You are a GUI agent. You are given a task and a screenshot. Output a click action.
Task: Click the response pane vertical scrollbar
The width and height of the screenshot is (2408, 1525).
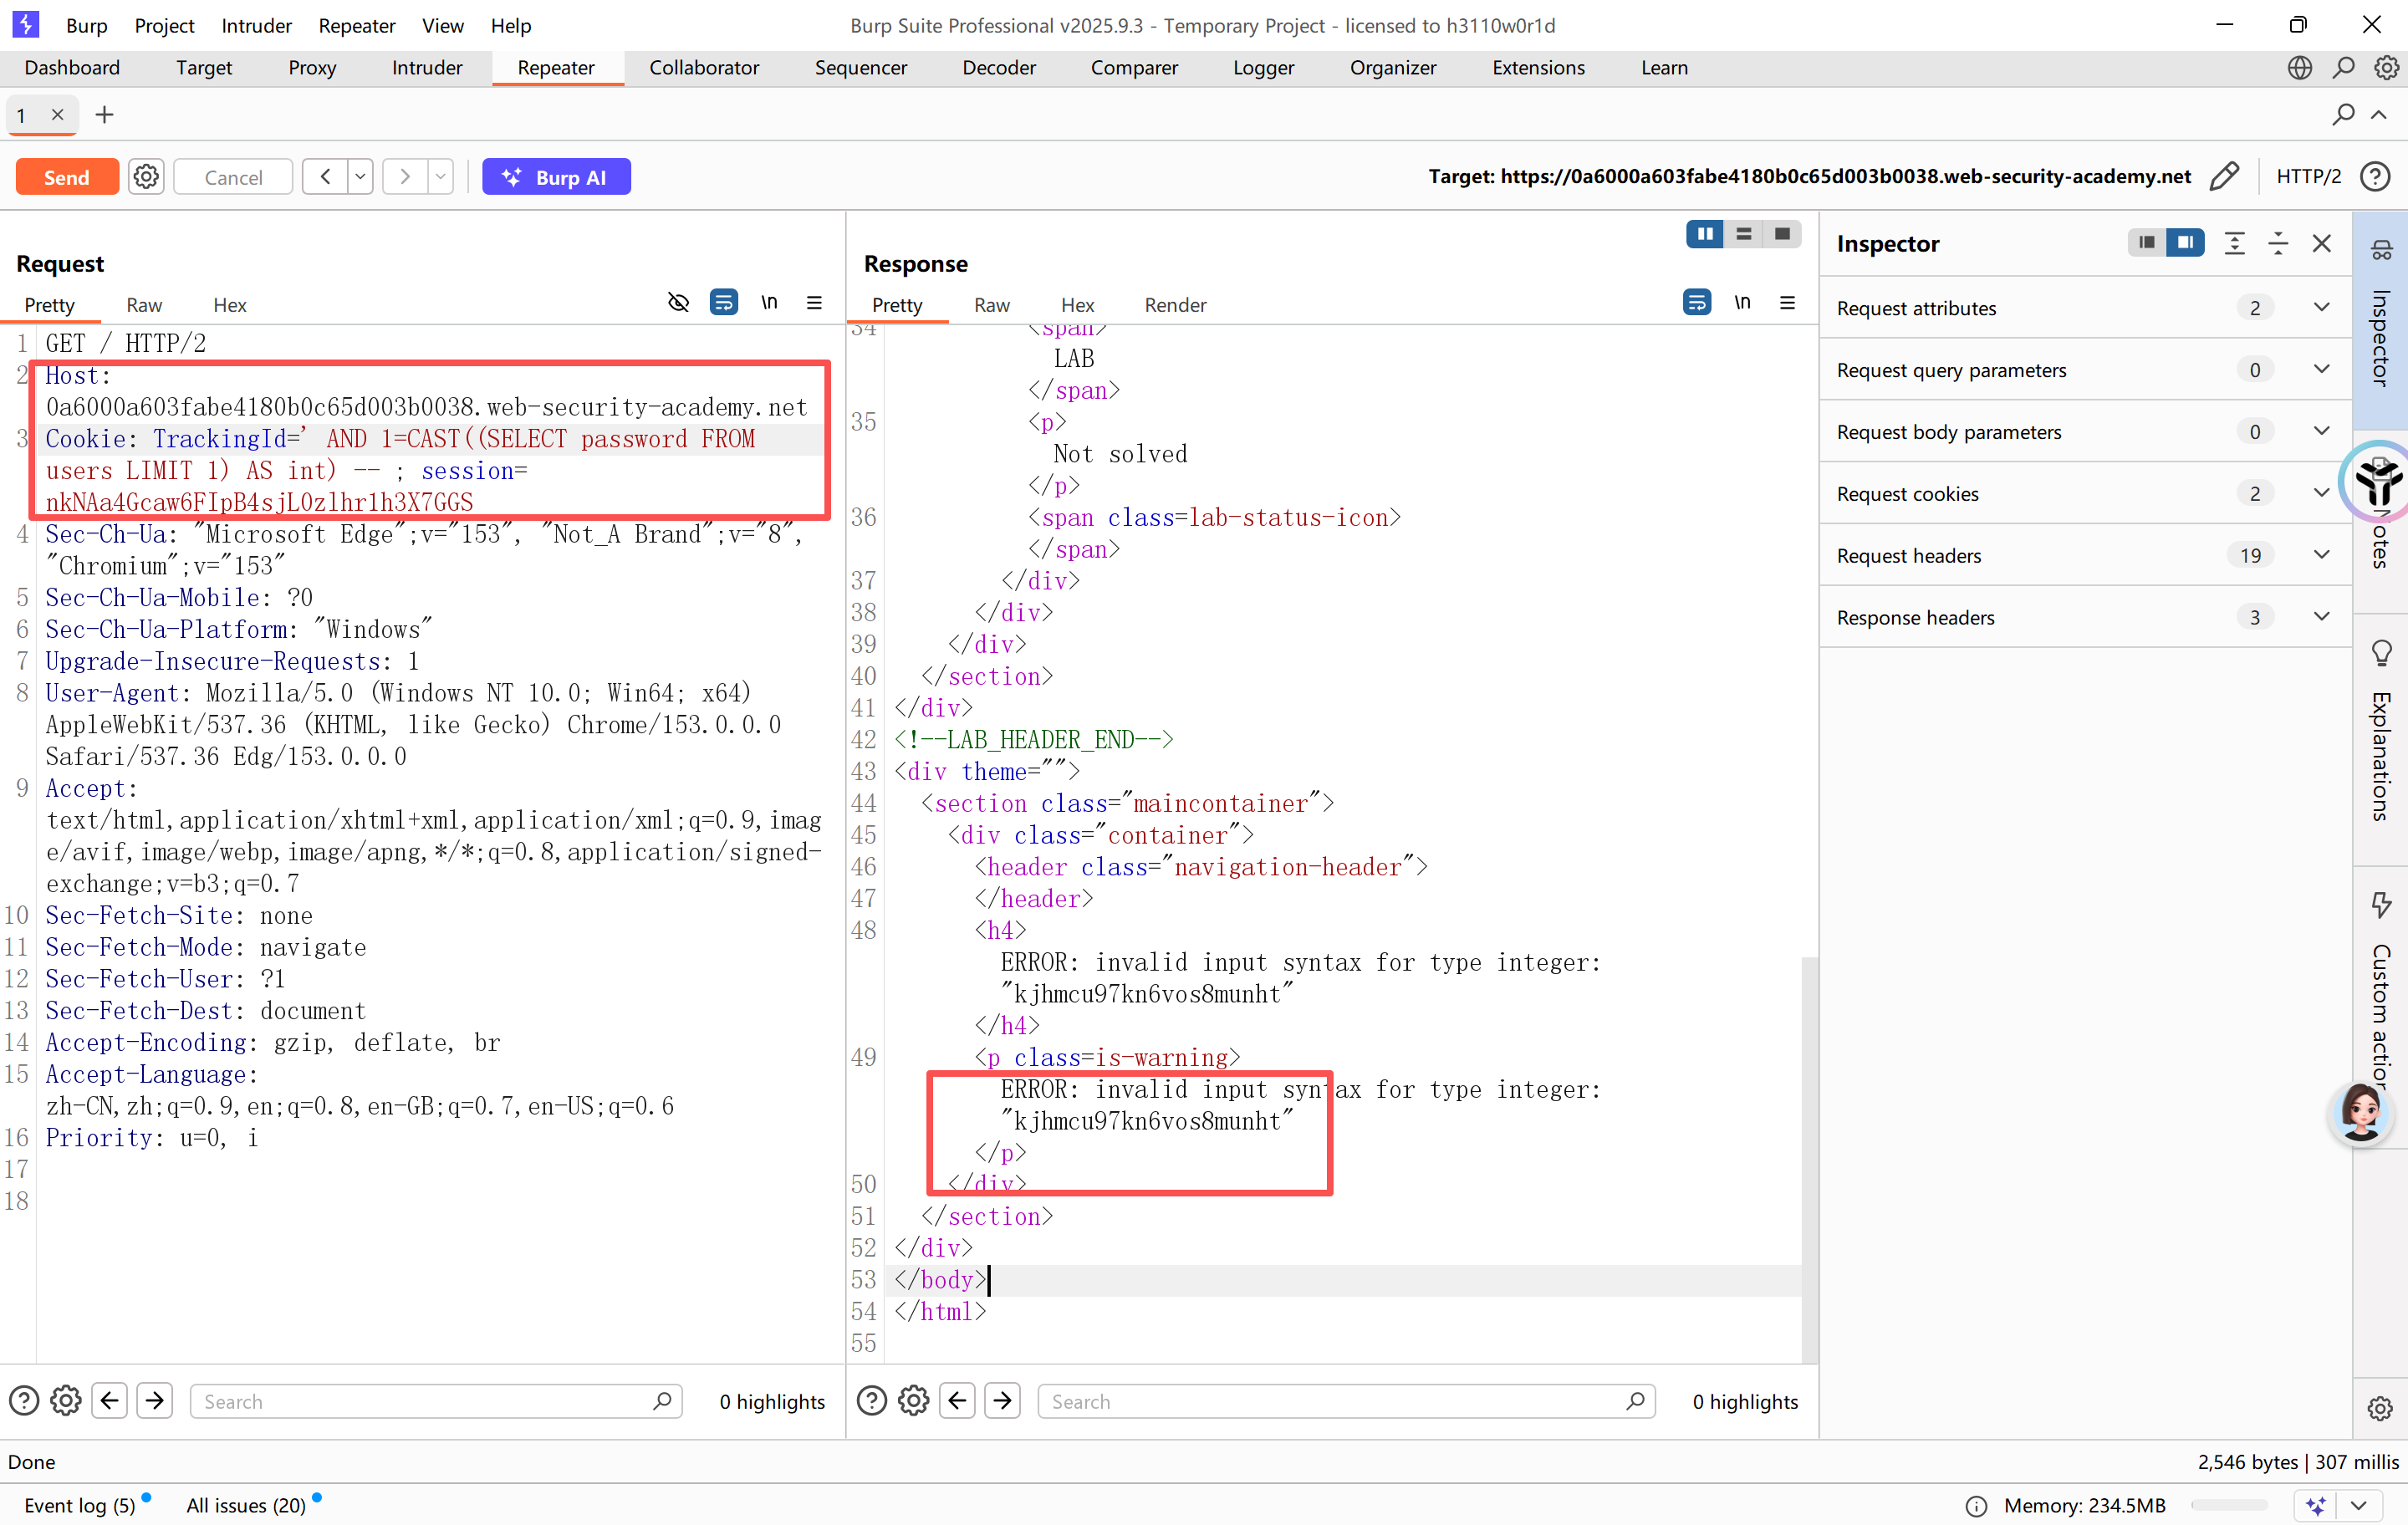pos(1809,1160)
